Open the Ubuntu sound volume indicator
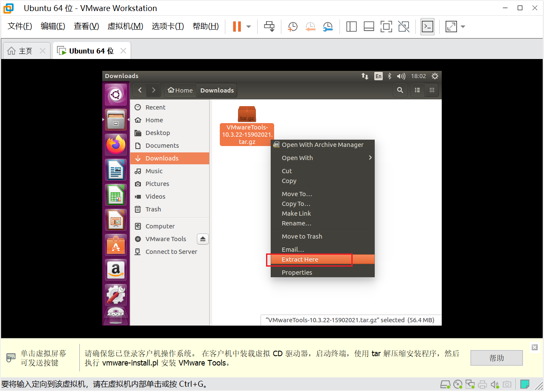 click(401, 76)
